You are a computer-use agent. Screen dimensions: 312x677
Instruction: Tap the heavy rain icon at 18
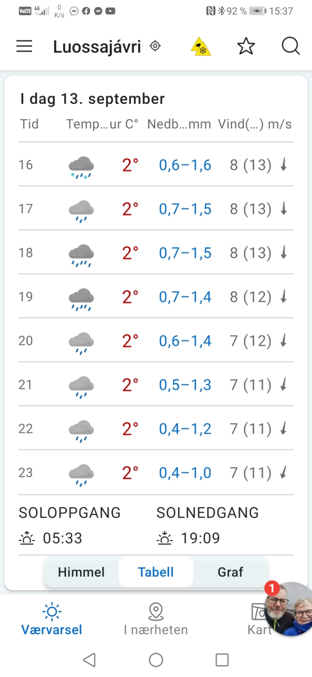pyautogui.click(x=81, y=253)
